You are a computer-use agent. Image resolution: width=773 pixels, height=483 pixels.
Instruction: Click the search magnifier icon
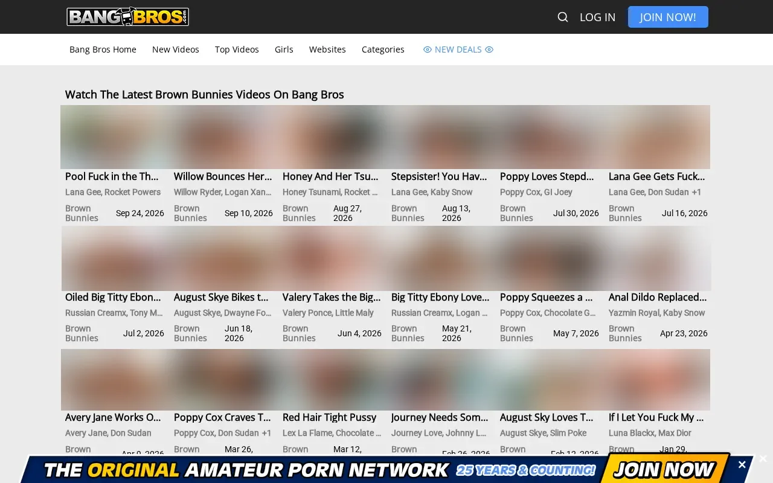coord(563,17)
